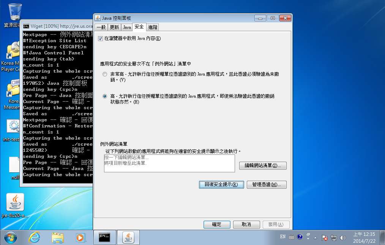
Task: Open the Windows Start menu orb
Action: coord(11,237)
